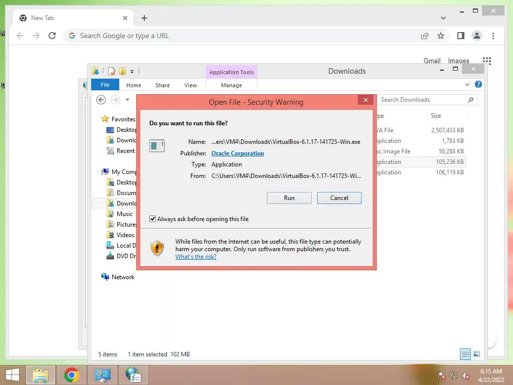Switch to the Share ribbon tab
This screenshot has width=513, height=385.
tap(162, 85)
